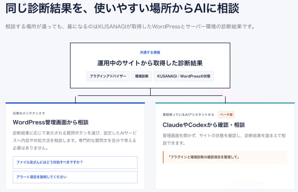This screenshot has height=192, width=298.
Task: Click the subtitle text mentioning KUSANAGI
Action: click(x=130, y=26)
